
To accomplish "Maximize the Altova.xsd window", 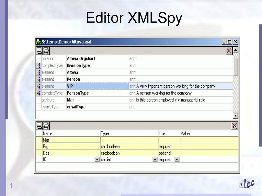I will 230,42.
